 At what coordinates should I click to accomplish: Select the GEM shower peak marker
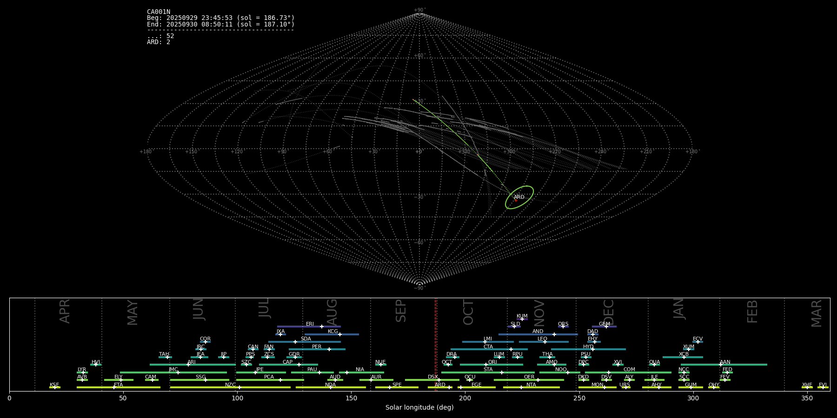606,327
